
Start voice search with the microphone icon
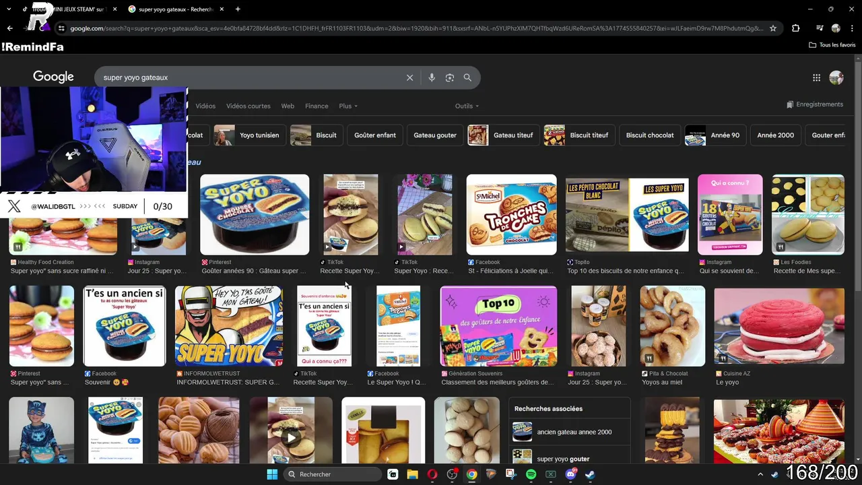coord(432,77)
